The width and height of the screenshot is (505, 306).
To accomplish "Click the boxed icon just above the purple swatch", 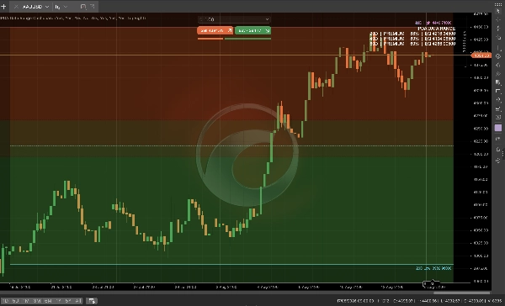I will point(498,118).
